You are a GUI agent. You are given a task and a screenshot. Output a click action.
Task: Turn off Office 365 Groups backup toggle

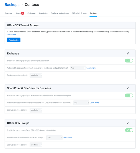point(129,130)
